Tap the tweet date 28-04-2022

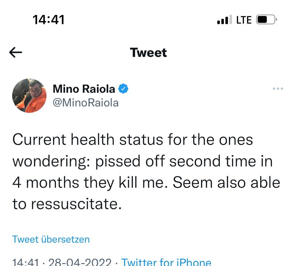pyautogui.click(x=80, y=262)
